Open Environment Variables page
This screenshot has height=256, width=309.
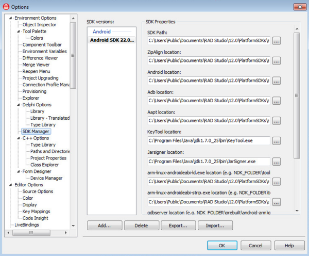[44, 52]
